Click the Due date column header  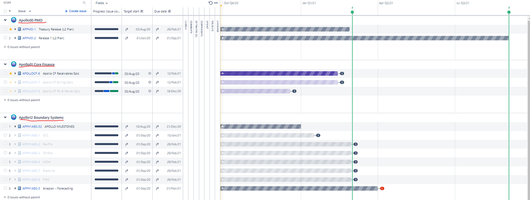click(x=161, y=11)
